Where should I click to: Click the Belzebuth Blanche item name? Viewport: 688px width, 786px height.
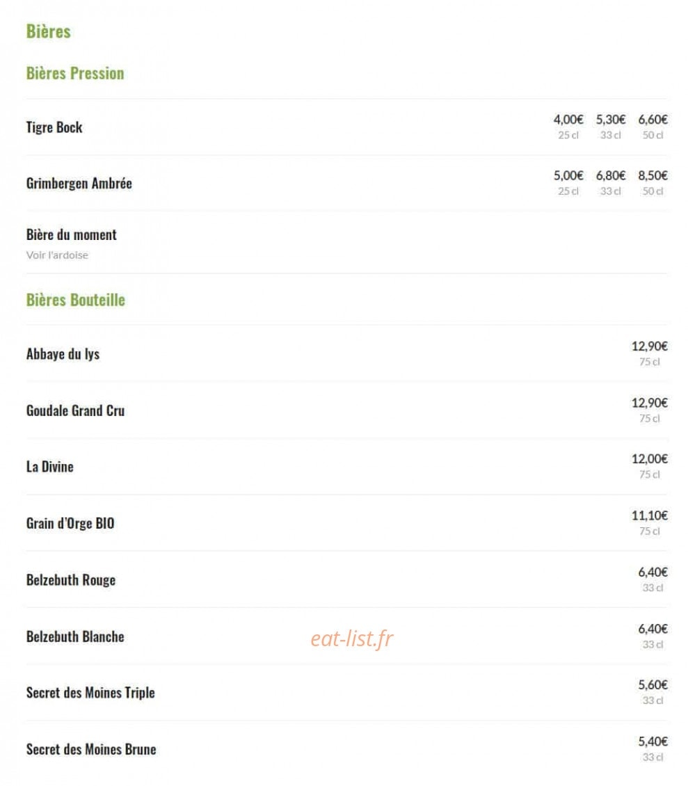[x=75, y=636]
